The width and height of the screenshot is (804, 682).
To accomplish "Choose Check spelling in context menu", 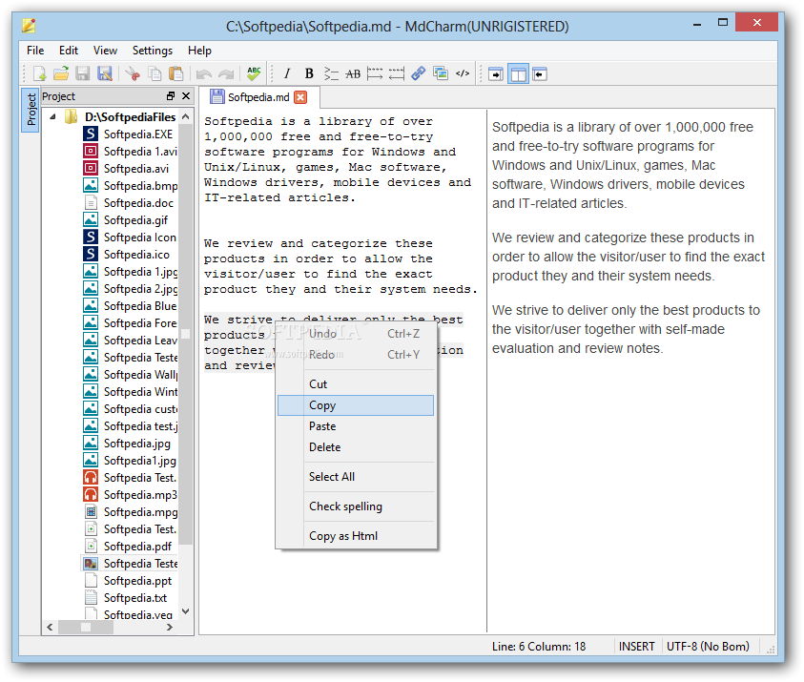I will (356, 506).
